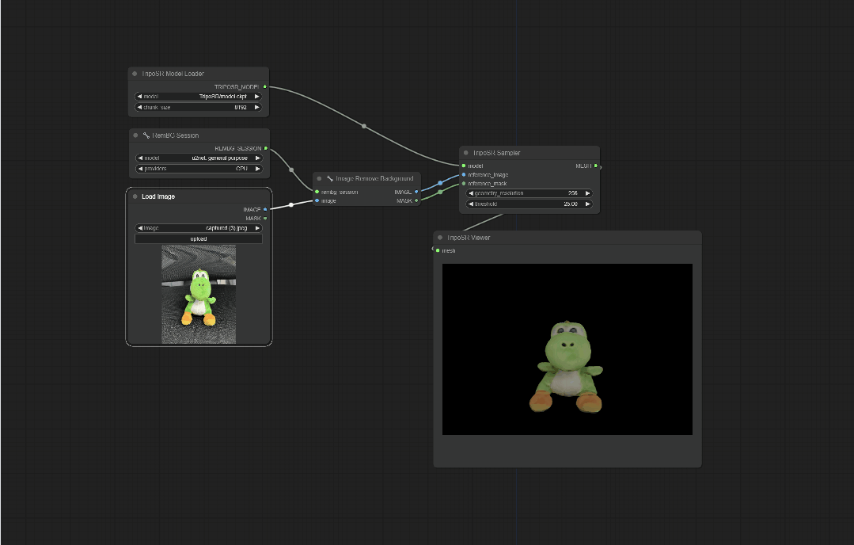Screen dimensions: 854x545
Task: Click the green link midpoint into reference_mask
Action: [440, 192]
